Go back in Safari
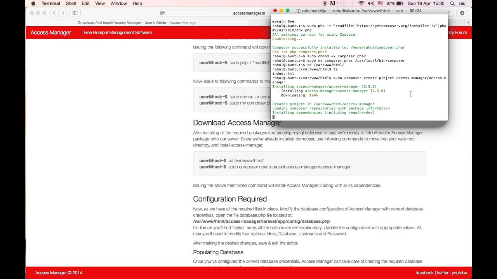Viewport: 497px width, 279px height. pos(54,13)
